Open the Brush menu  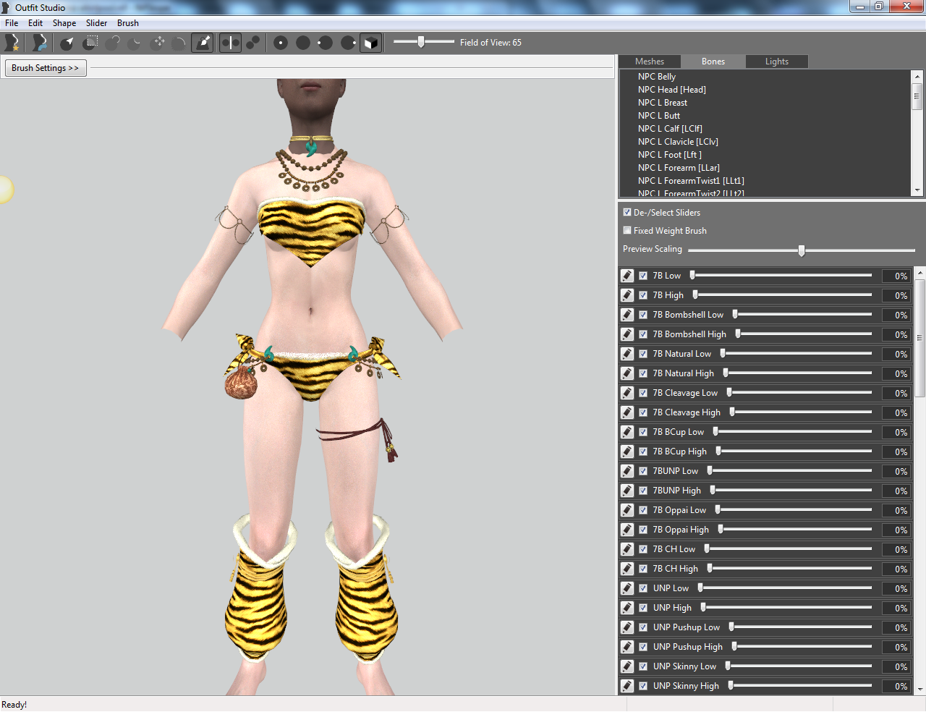128,23
